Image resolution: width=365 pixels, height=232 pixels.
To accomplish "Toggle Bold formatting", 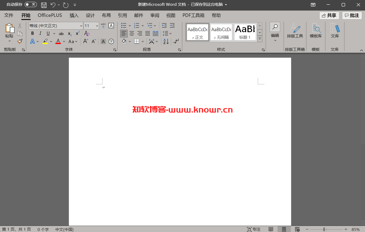I will [32, 33].
